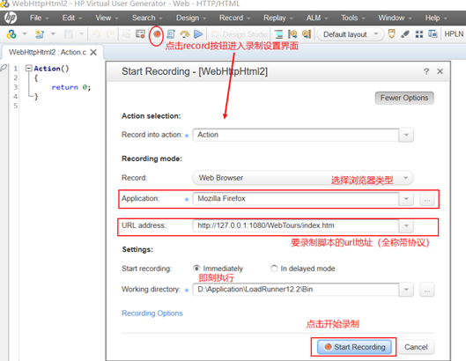Open the Replay menu
This screenshot has height=361, width=466.
coord(277,18)
